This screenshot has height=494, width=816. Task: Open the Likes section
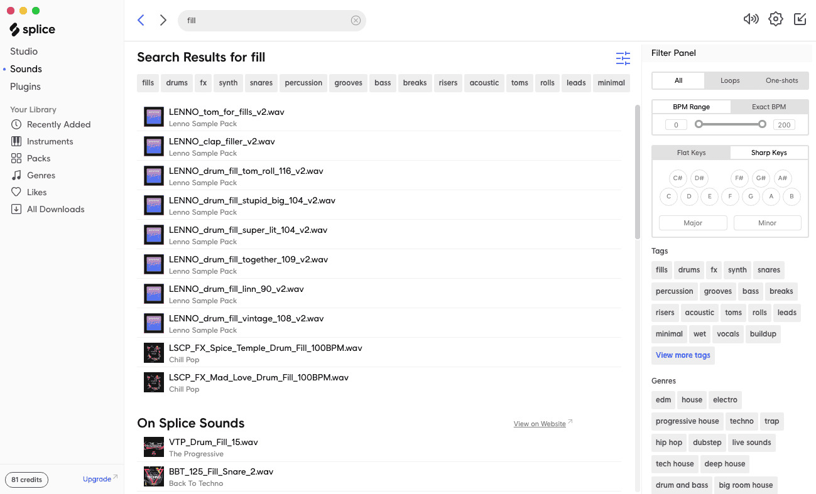(x=29, y=192)
